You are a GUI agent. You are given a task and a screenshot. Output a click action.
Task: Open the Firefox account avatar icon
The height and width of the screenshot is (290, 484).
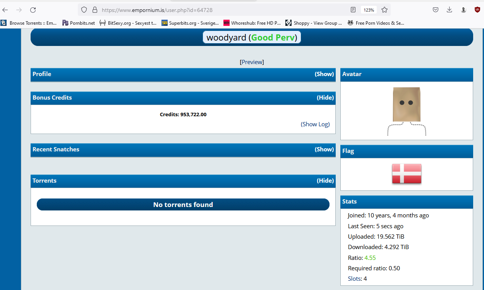(463, 10)
